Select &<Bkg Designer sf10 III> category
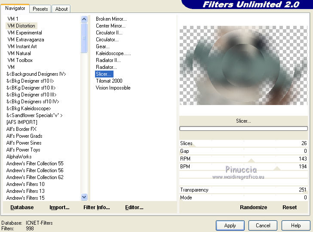This screenshot has height=232, width=313. 31,95
